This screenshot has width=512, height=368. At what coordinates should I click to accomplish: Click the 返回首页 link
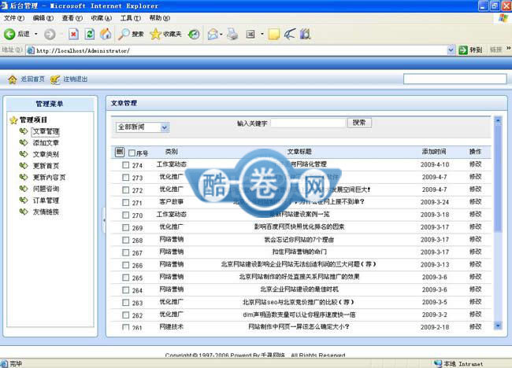click(x=32, y=79)
